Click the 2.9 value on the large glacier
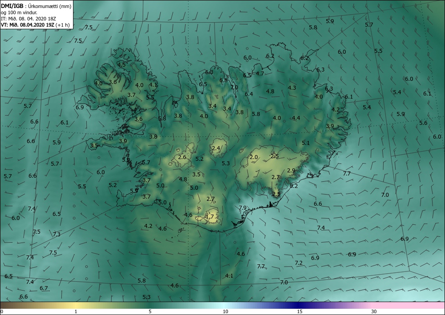The image size is (445, 315). click(x=291, y=171)
